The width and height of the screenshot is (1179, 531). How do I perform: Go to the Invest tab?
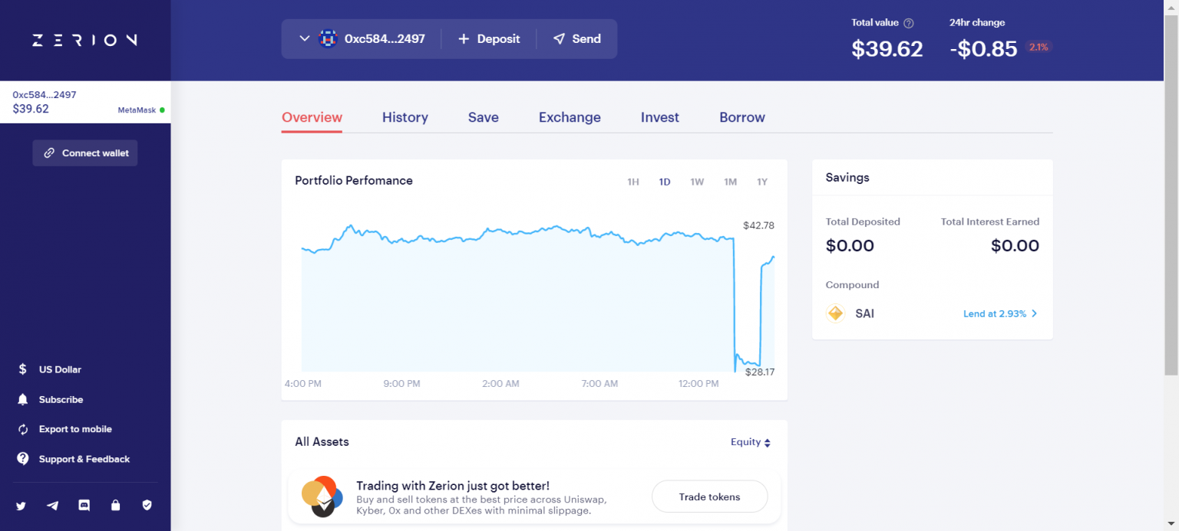click(660, 117)
